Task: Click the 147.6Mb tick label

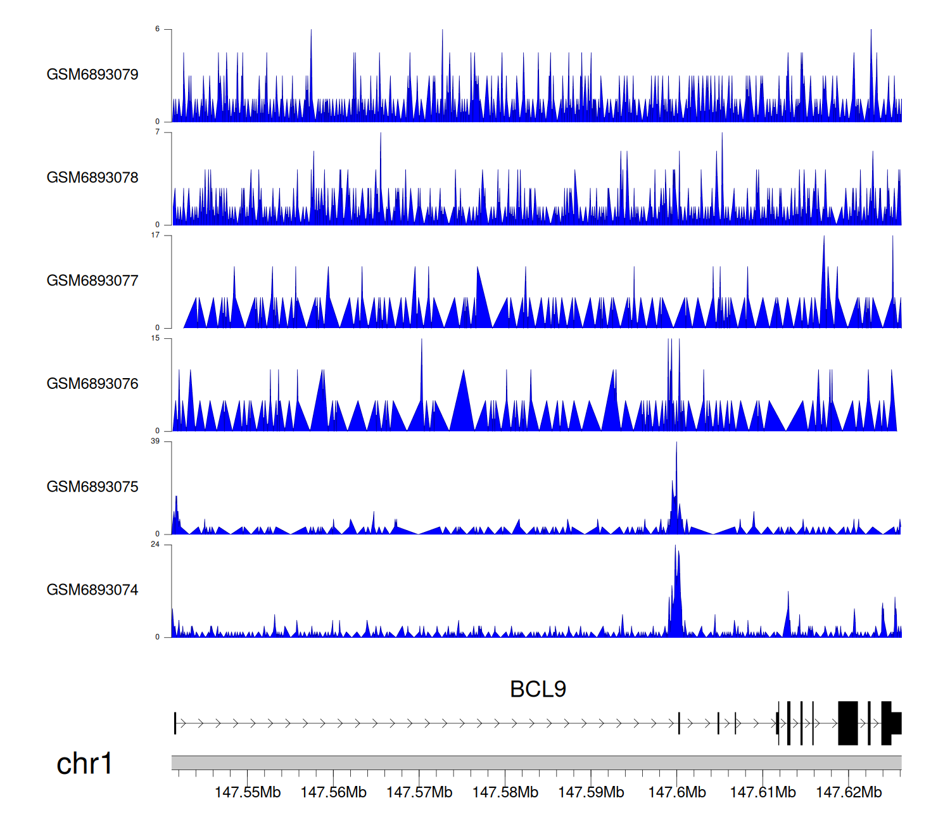Action: [x=677, y=792]
